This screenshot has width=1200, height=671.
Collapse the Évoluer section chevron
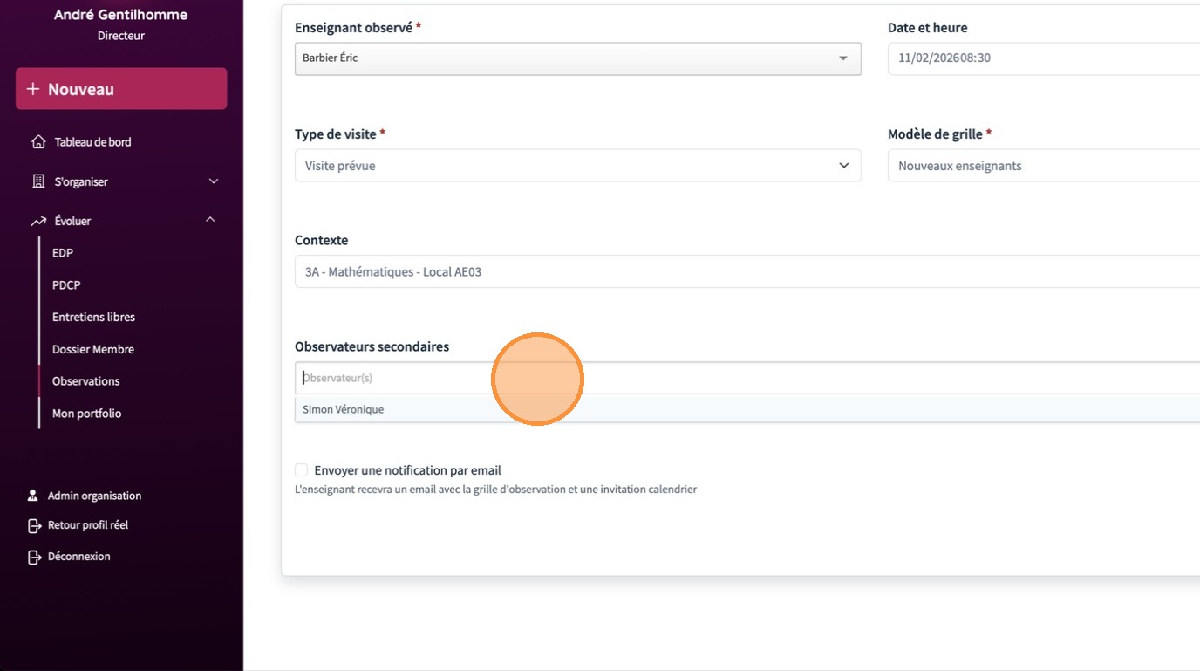click(x=210, y=220)
